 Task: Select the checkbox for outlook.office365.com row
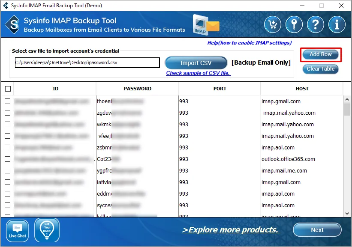[8, 159]
